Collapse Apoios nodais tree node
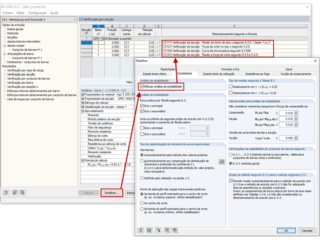 coord(5,46)
